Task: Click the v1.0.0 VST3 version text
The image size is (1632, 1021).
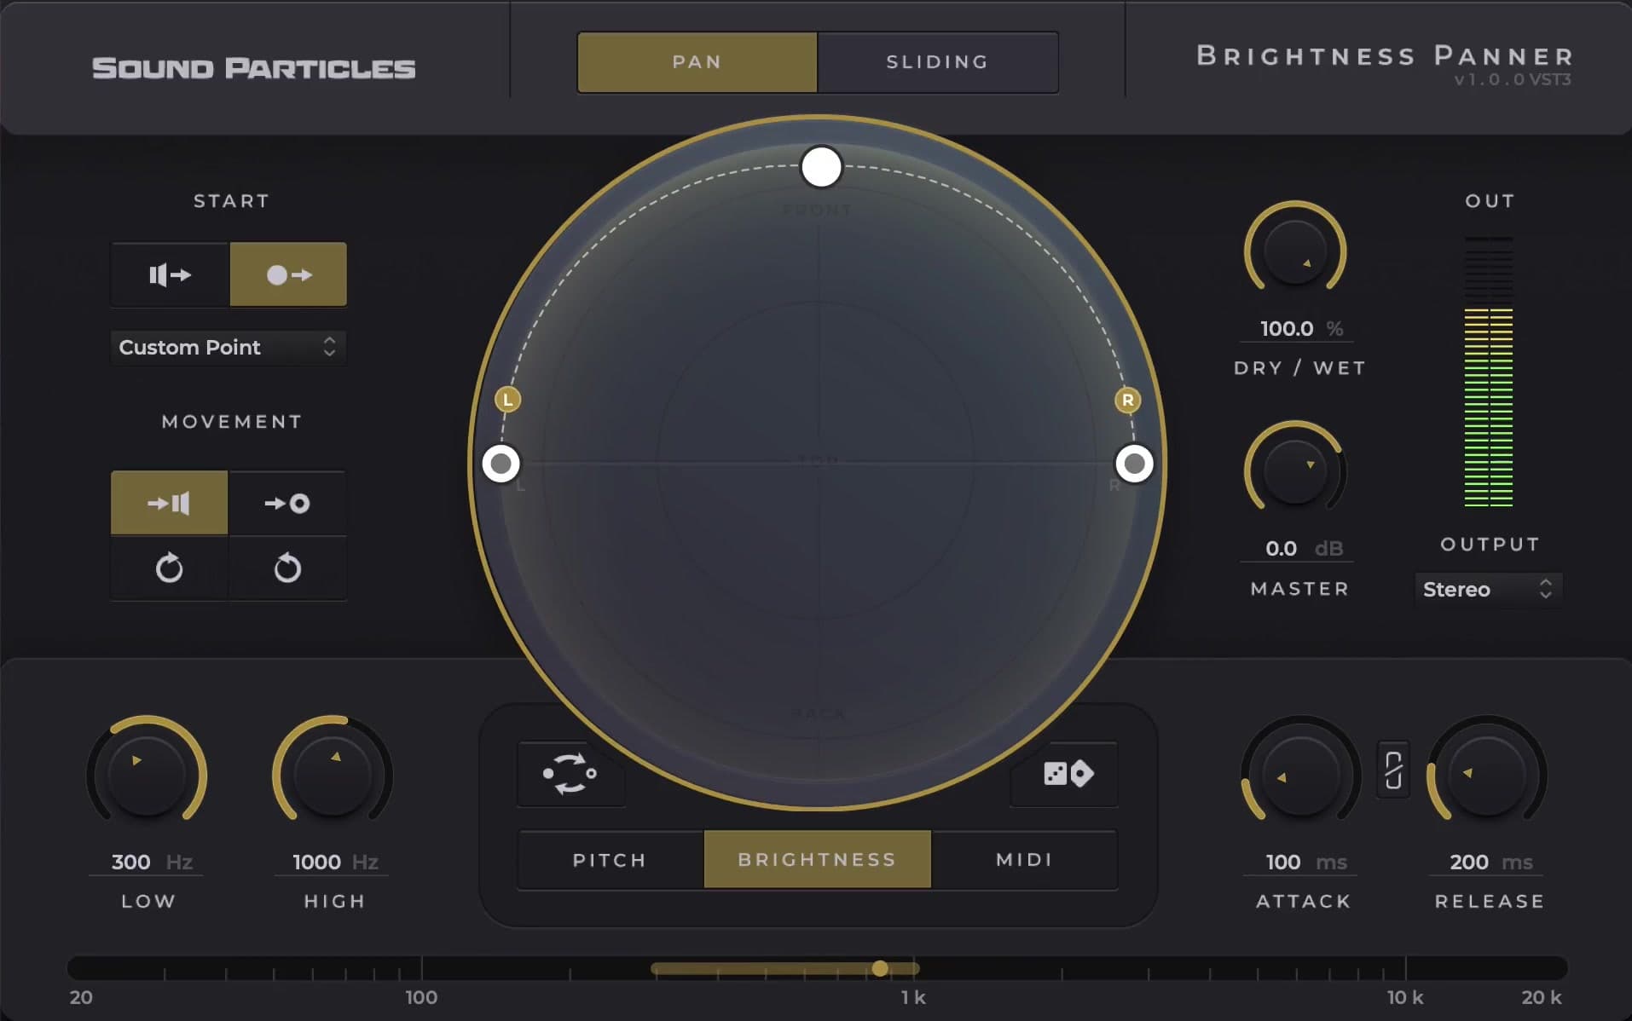Action: (1513, 79)
